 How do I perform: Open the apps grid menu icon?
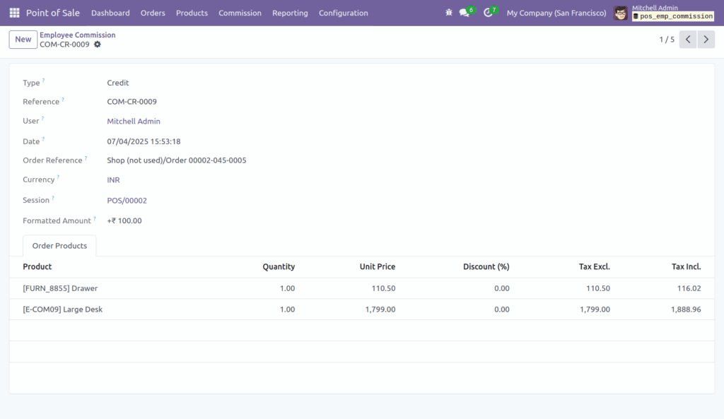(x=13, y=13)
